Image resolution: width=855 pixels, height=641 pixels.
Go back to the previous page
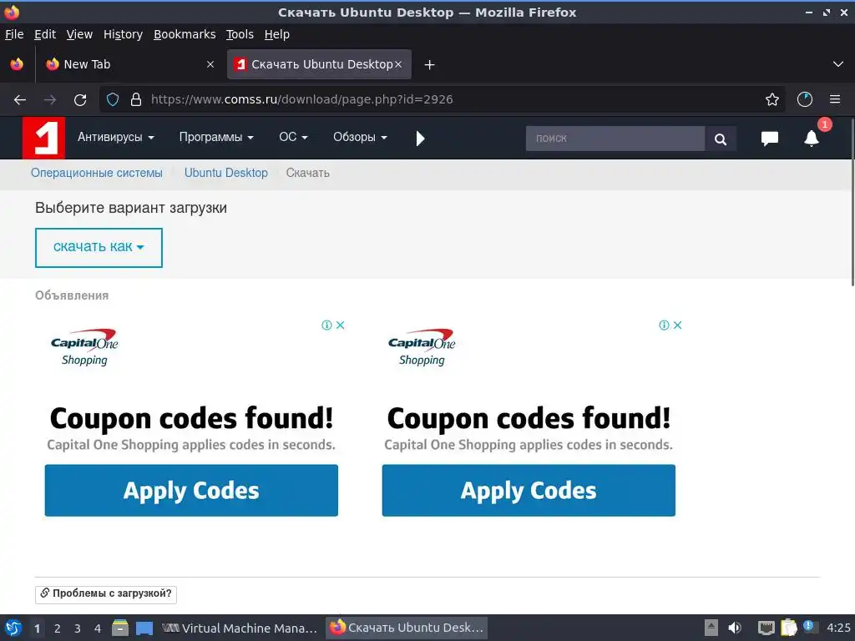(20, 100)
